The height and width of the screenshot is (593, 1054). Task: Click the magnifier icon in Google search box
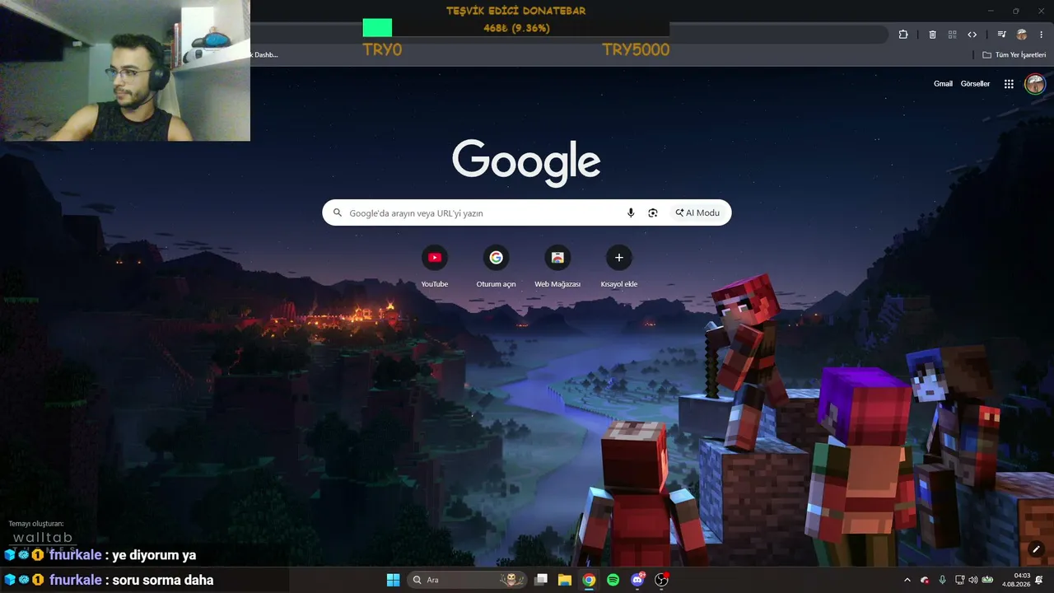pyautogui.click(x=338, y=212)
